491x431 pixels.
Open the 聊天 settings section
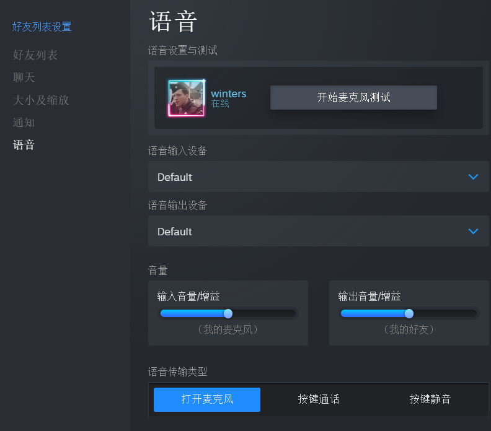pyautogui.click(x=24, y=77)
